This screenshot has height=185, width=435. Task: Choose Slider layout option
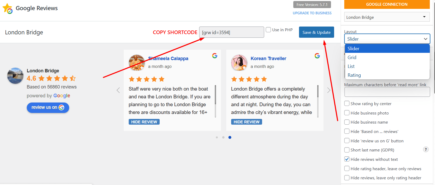[387, 48]
